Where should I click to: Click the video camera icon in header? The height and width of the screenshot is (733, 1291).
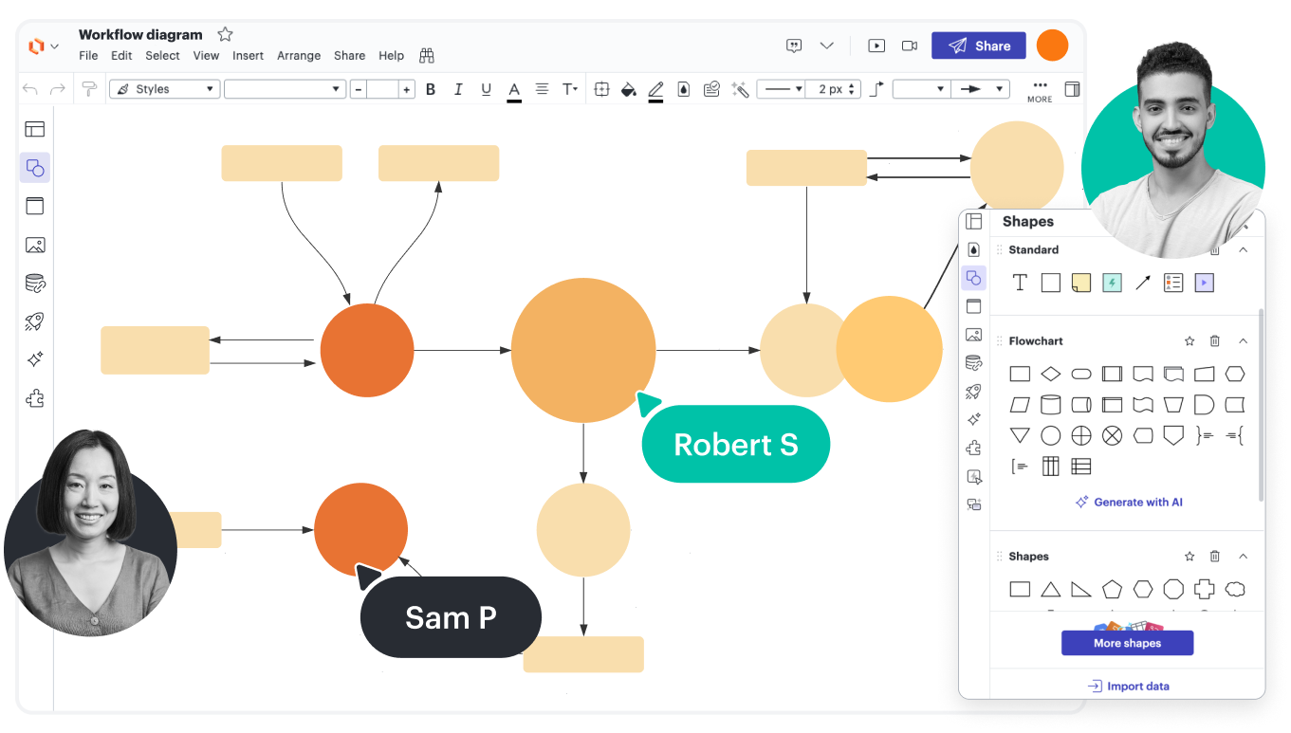[x=909, y=46]
